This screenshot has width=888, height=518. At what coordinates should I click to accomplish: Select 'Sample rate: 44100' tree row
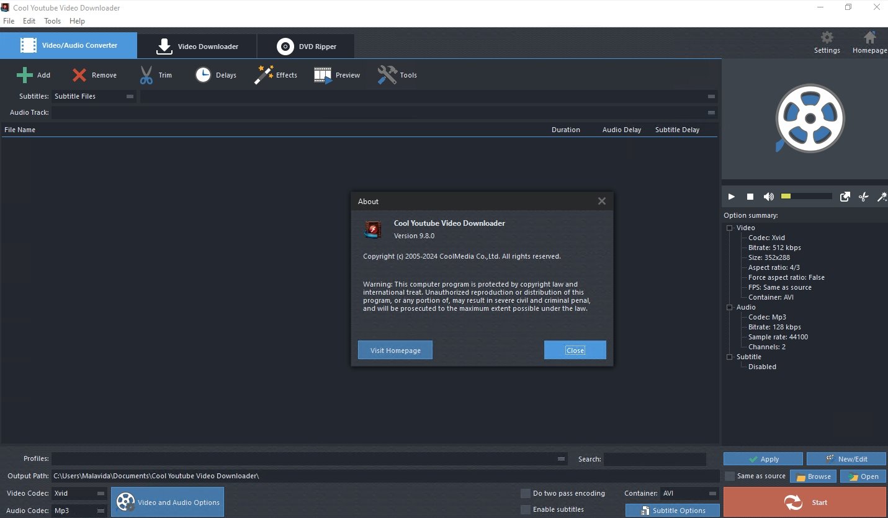click(778, 337)
